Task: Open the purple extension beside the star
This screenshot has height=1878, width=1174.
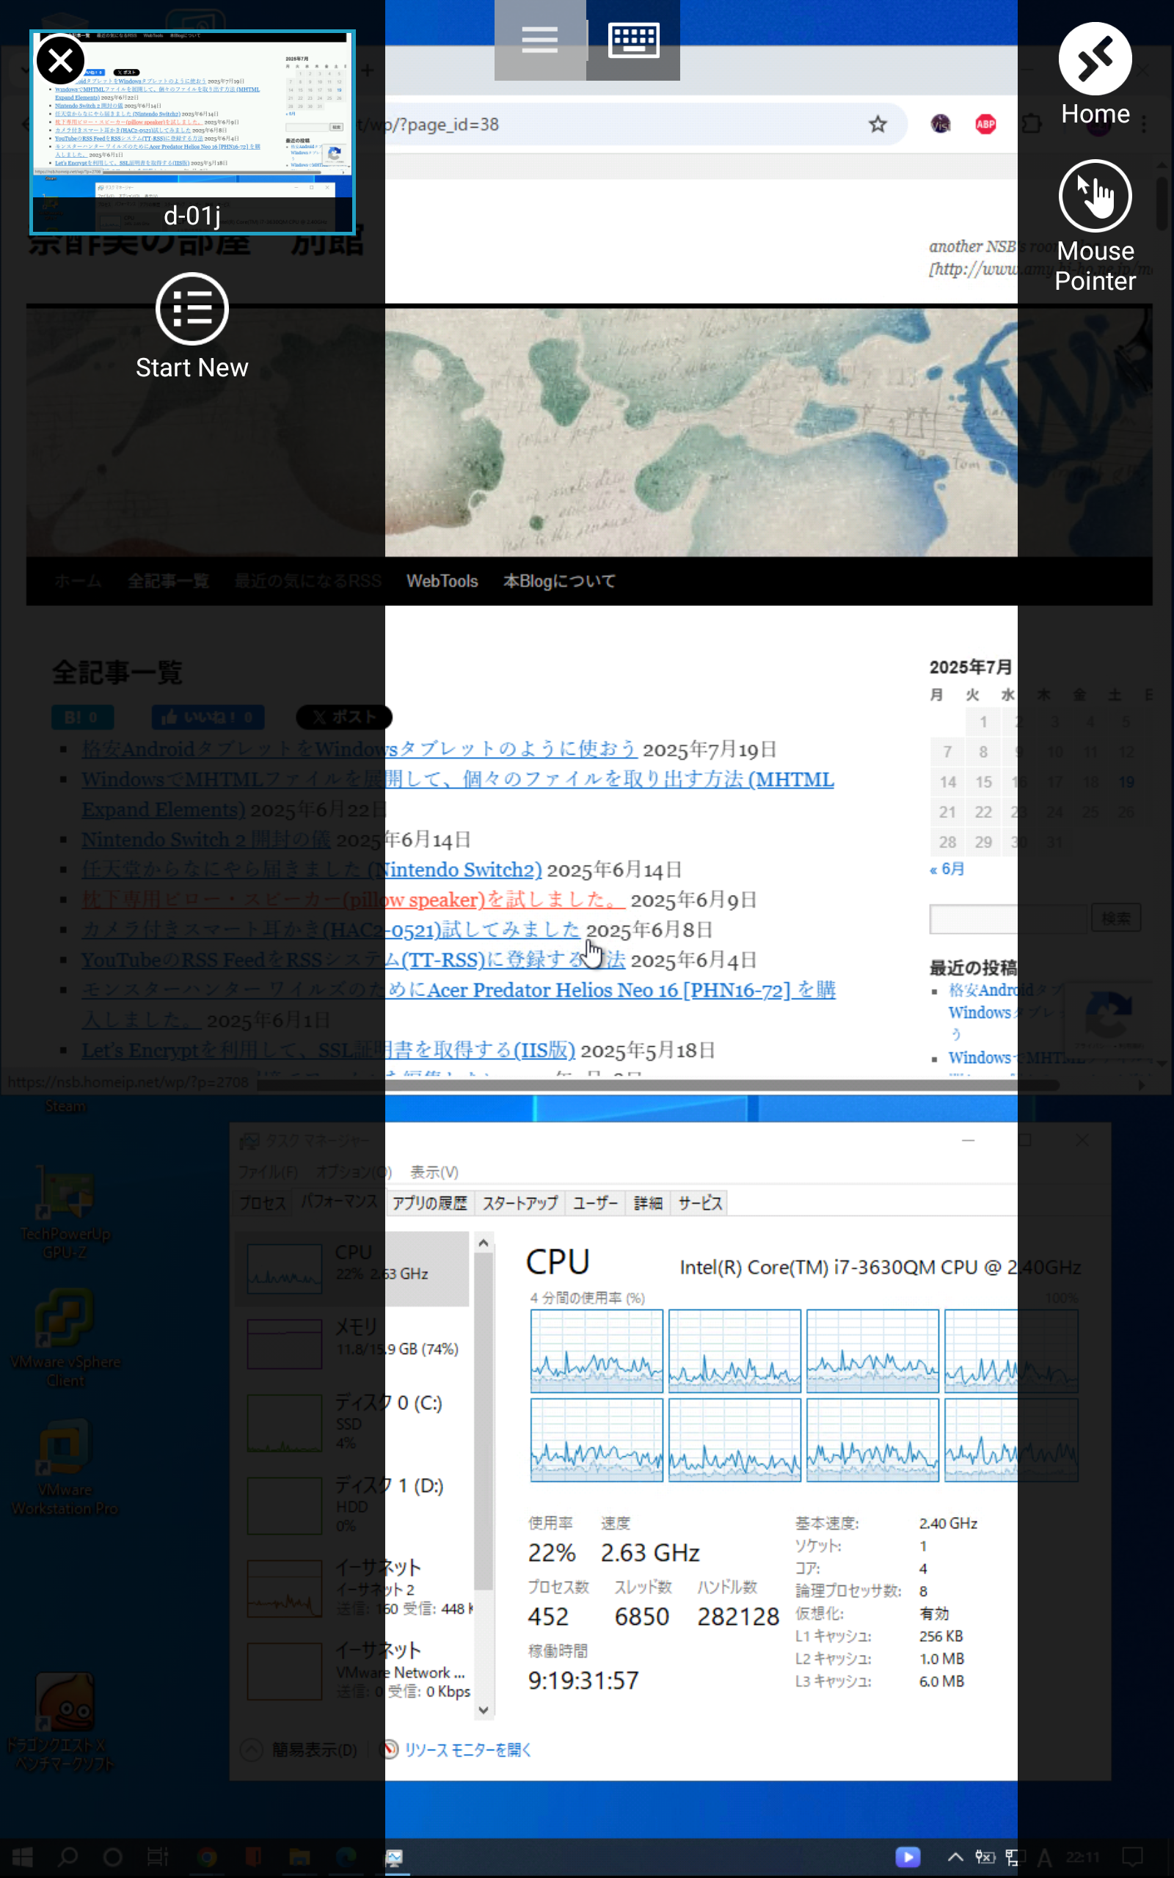Action: tap(940, 124)
